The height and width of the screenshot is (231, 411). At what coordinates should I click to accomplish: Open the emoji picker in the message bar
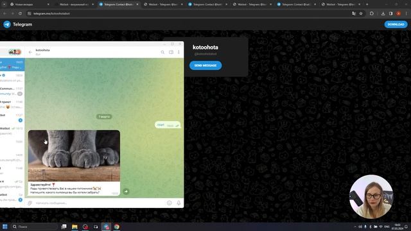click(x=170, y=203)
